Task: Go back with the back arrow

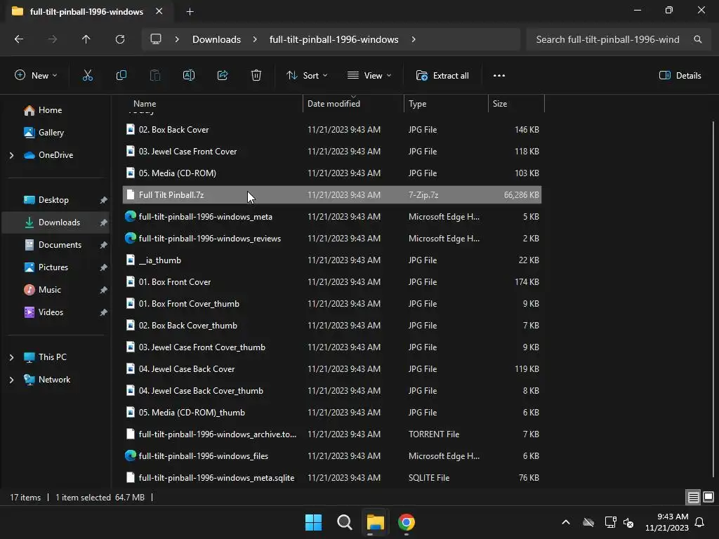Action: tap(19, 39)
